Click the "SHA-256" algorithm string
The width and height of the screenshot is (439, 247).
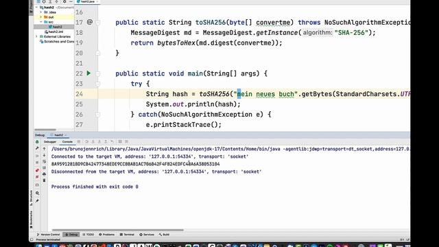[351, 33]
